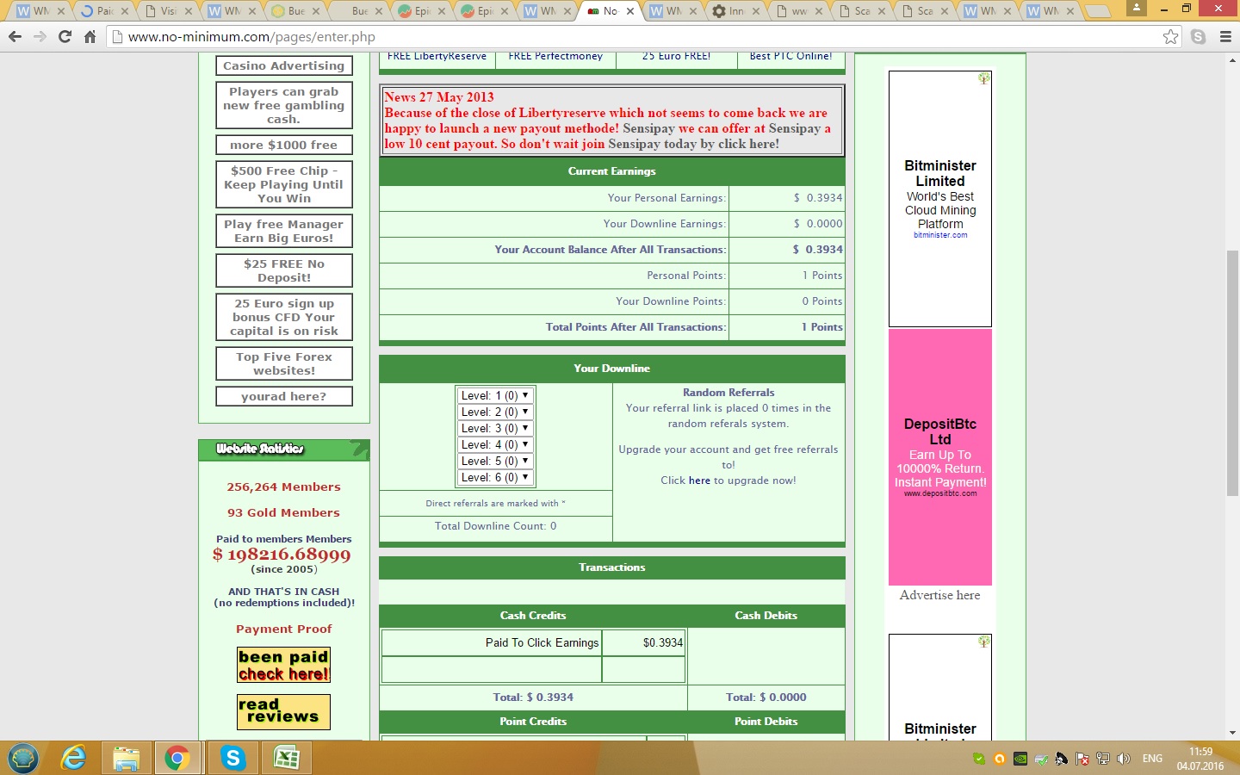Click the 'yourad here?' link
1240x775 pixels.
(x=284, y=396)
